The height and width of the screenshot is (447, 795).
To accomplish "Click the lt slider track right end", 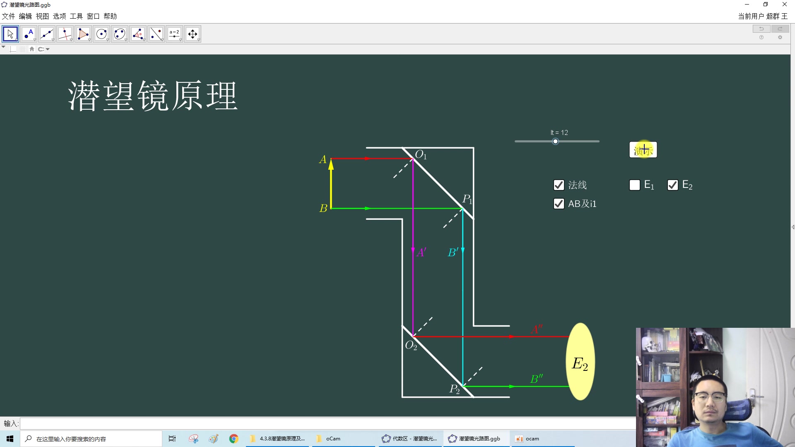I will coord(598,142).
